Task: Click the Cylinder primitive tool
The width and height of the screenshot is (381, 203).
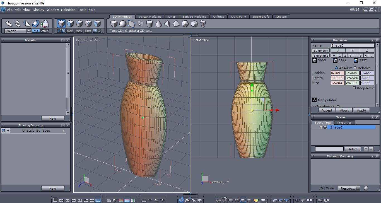Action: (x=149, y=24)
